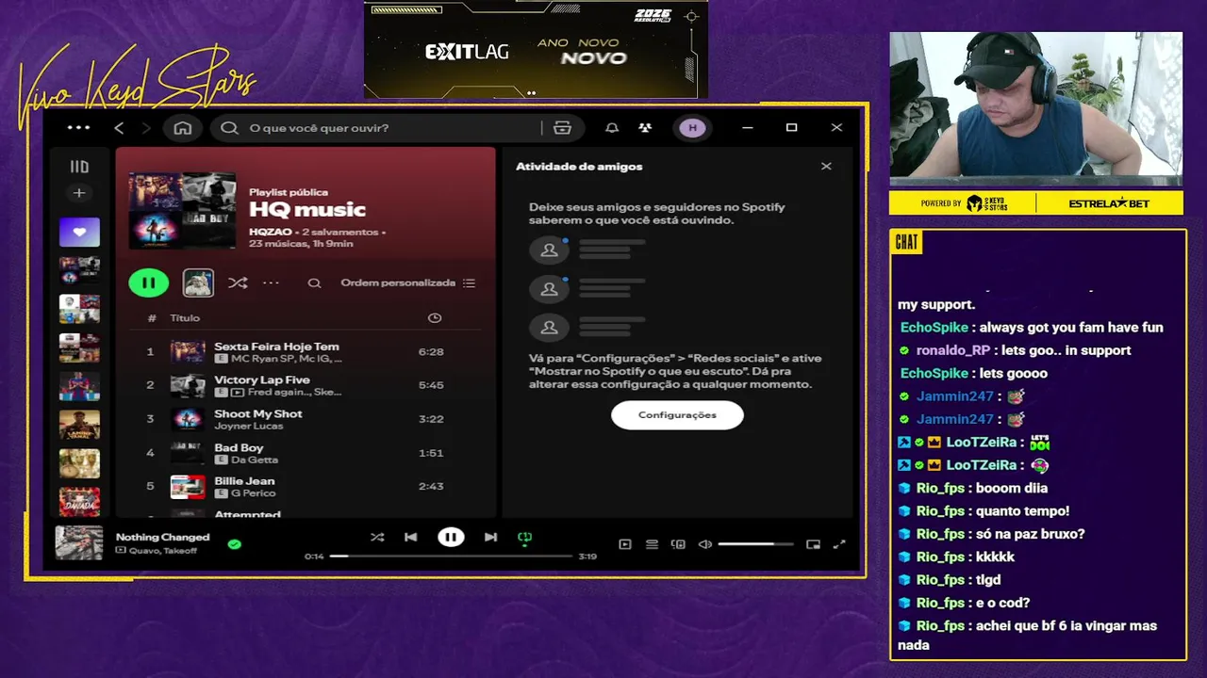1207x678 pixels.
Task: Open artist link 'G Perico'
Action: pos(254,493)
